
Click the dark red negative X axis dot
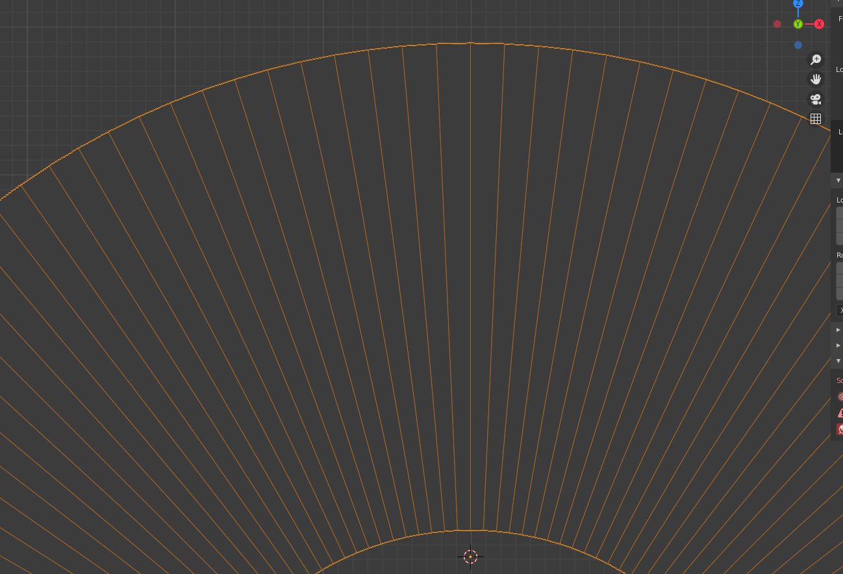(x=777, y=24)
